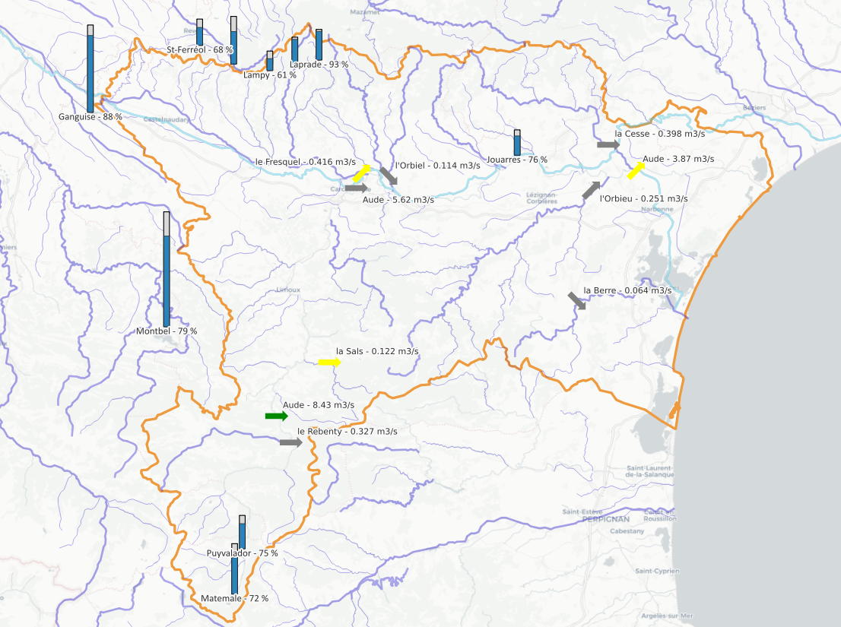841x627 pixels.
Task: Click the St-Ferréol 68 % label
Action: click(199, 50)
